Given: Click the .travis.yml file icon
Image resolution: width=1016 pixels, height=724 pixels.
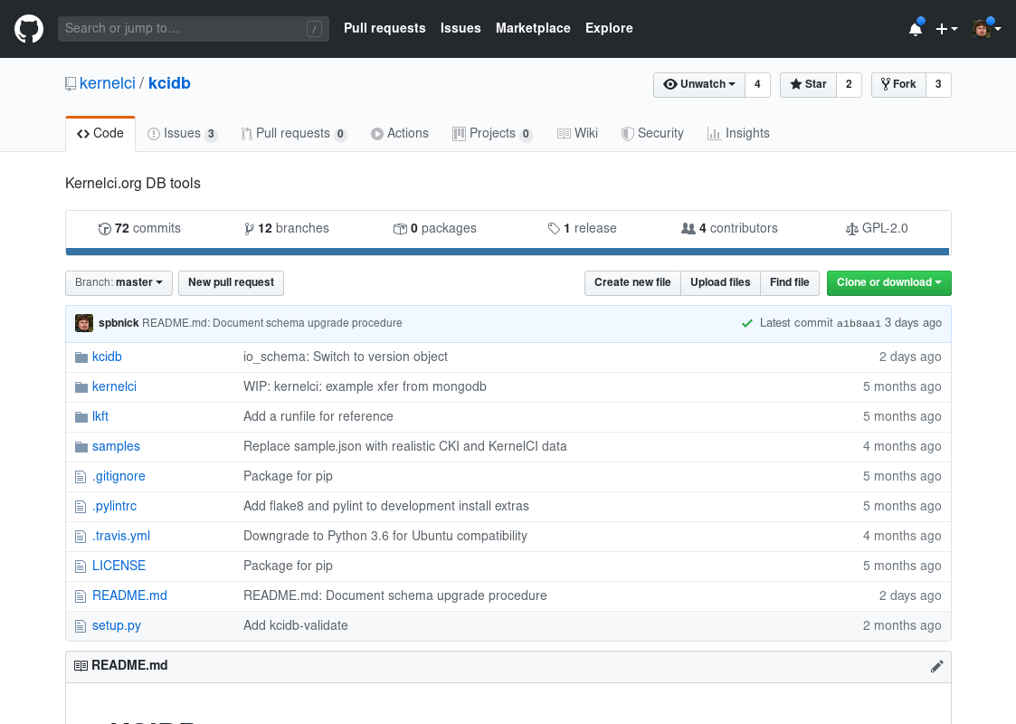Looking at the screenshot, I should pyautogui.click(x=81, y=537).
